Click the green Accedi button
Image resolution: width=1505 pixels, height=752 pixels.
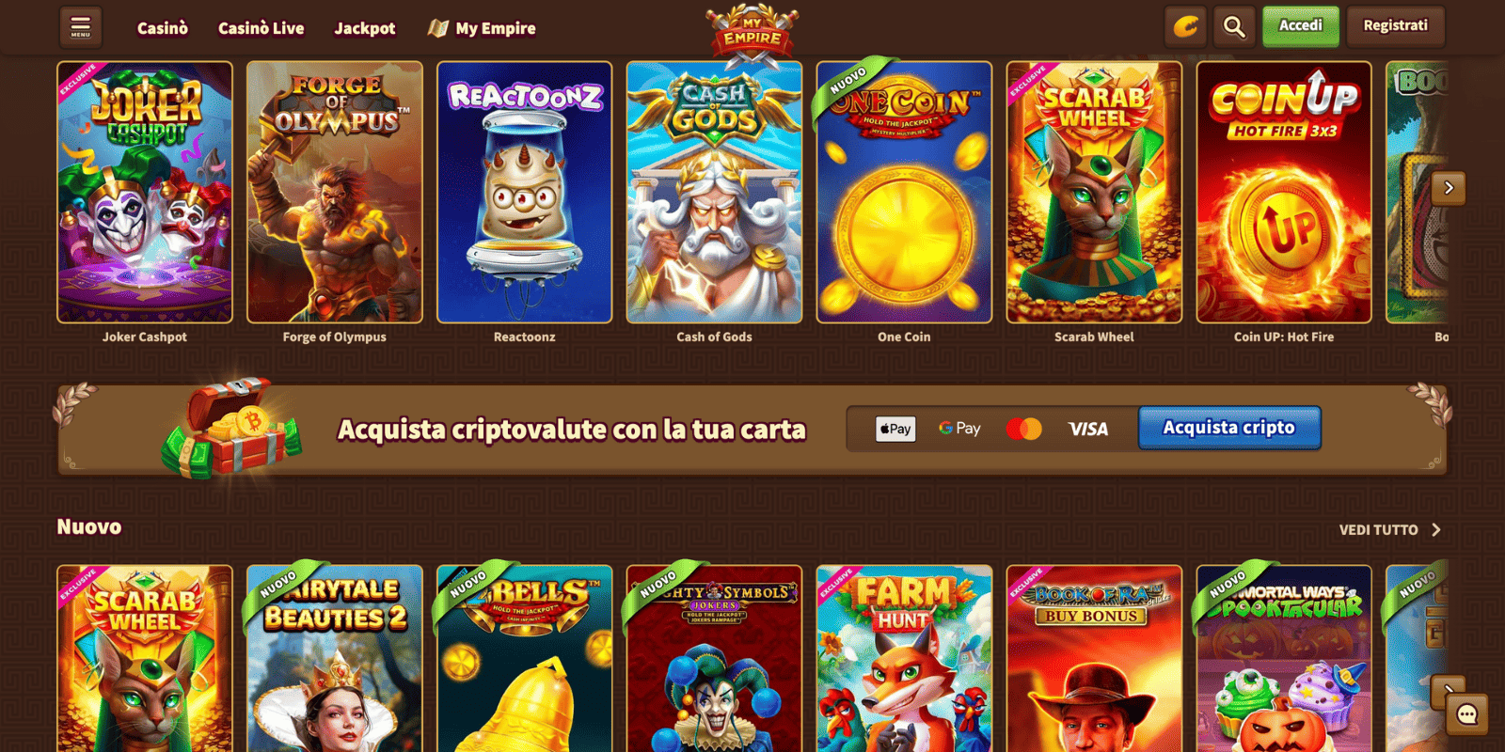tap(1301, 26)
